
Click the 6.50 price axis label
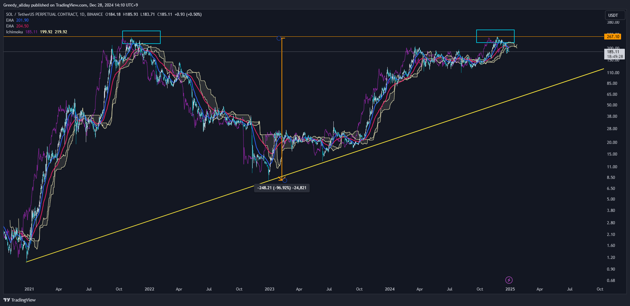pyautogui.click(x=611, y=189)
